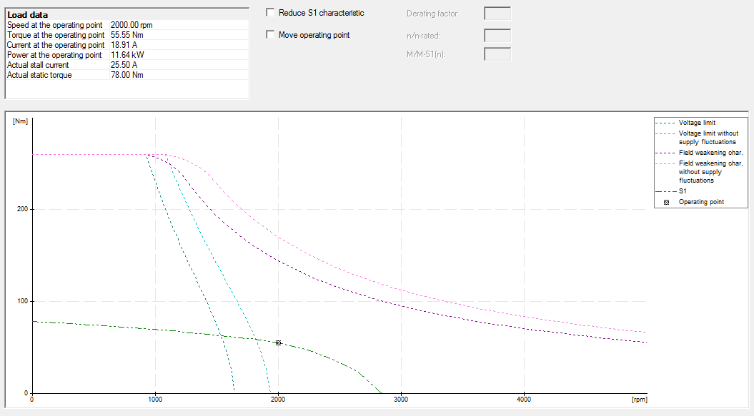Enable the Reduce S1 characteristic checkbox
This screenshot has width=754, height=416.
[x=270, y=13]
